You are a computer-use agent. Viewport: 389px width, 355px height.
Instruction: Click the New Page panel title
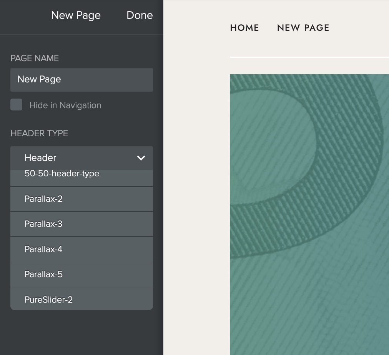(x=76, y=15)
